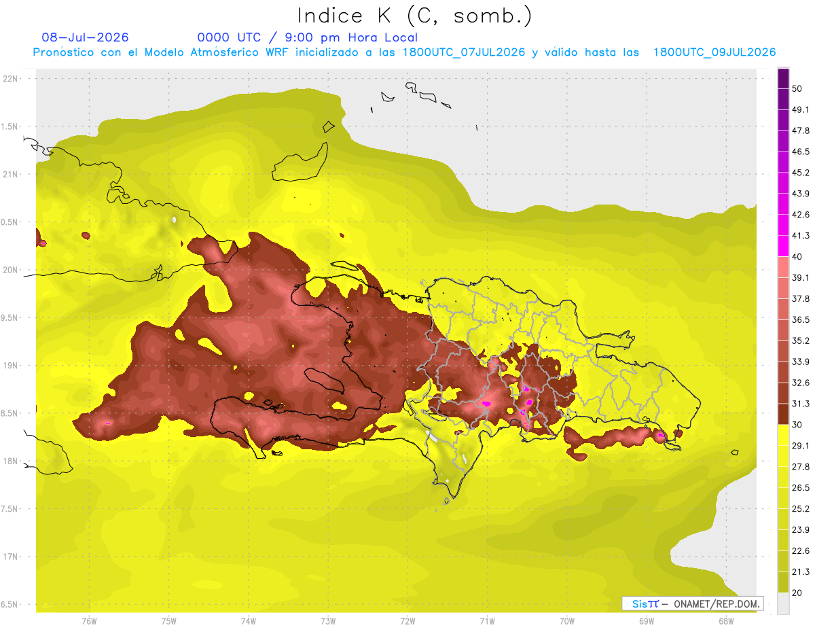The height and width of the screenshot is (630, 815).
Task: Click the 76W longitude label
Action: 89,620
